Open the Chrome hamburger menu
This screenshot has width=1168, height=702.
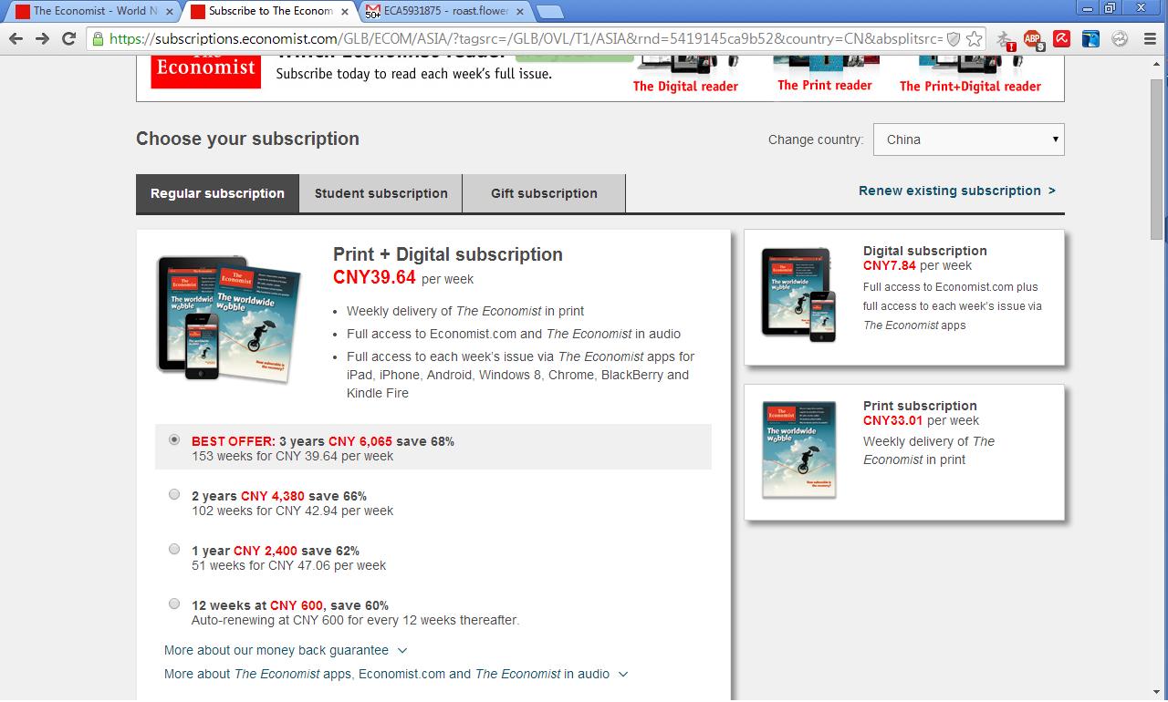(1149, 38)
